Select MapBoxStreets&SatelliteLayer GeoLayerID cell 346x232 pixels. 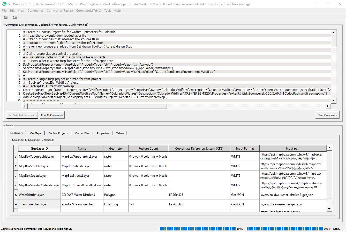click(39, 185)
